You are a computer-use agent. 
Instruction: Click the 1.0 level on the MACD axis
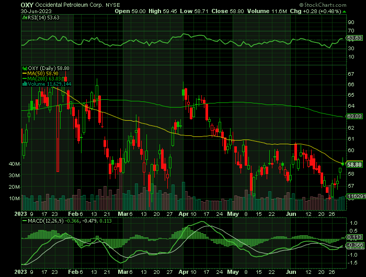point(353,223)
